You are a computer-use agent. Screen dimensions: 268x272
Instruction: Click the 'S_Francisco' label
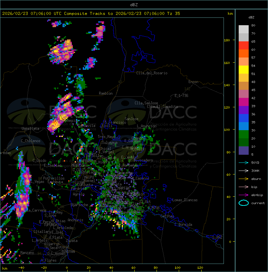(x=115, y=122)
